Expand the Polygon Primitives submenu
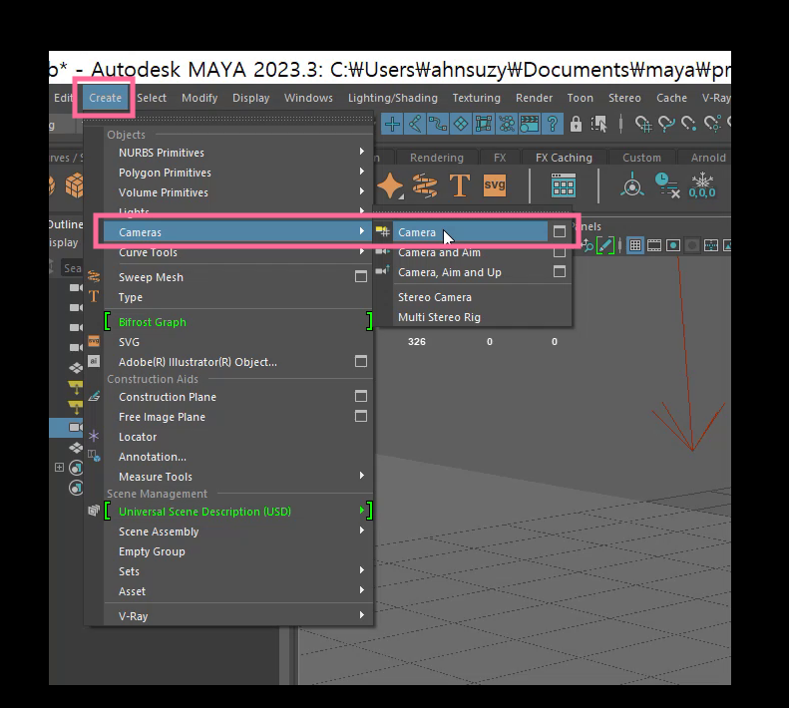Viewport: 789px width, 708px height. pos(238,173)
